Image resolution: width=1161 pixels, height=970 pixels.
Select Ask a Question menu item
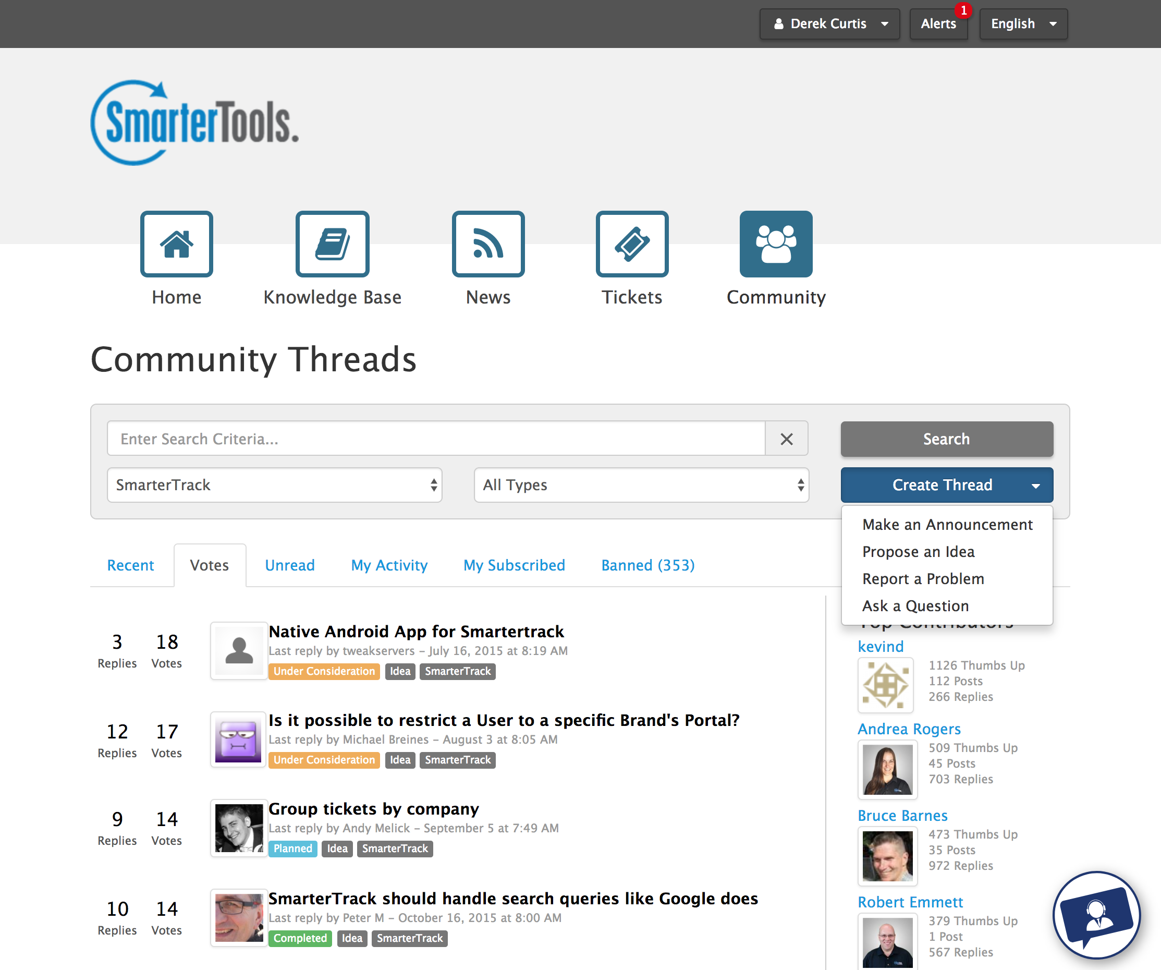[x=947, y=606]
